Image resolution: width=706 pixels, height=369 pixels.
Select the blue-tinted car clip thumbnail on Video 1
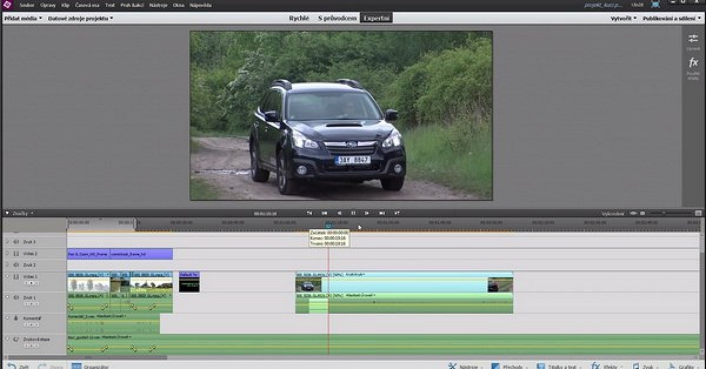coord(309,285)
